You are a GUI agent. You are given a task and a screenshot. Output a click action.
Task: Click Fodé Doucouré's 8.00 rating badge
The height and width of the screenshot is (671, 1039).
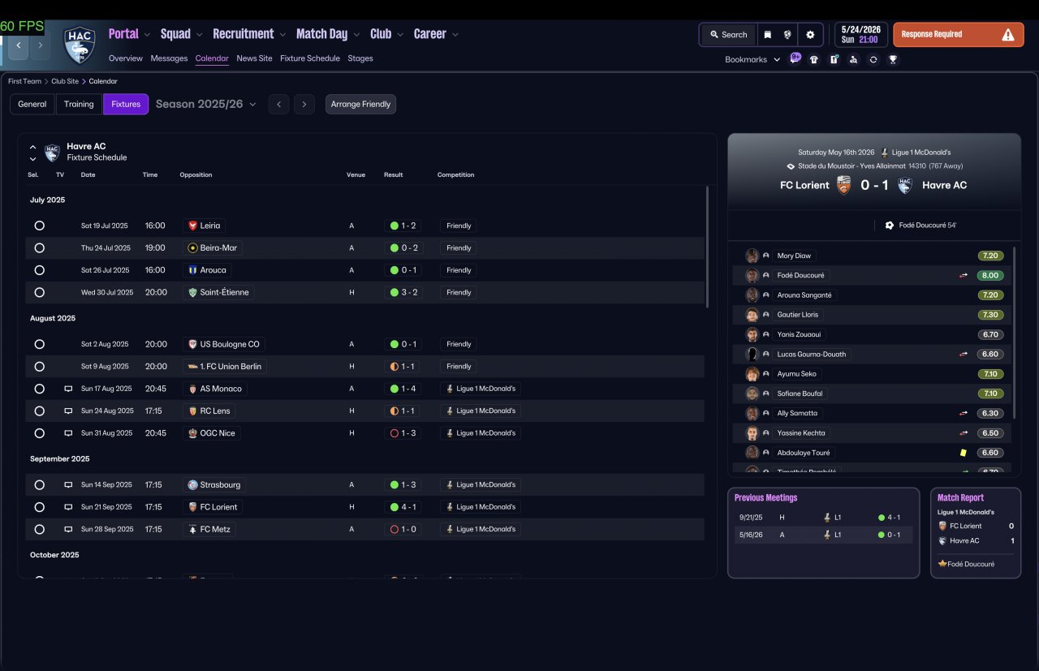point(990,275)
